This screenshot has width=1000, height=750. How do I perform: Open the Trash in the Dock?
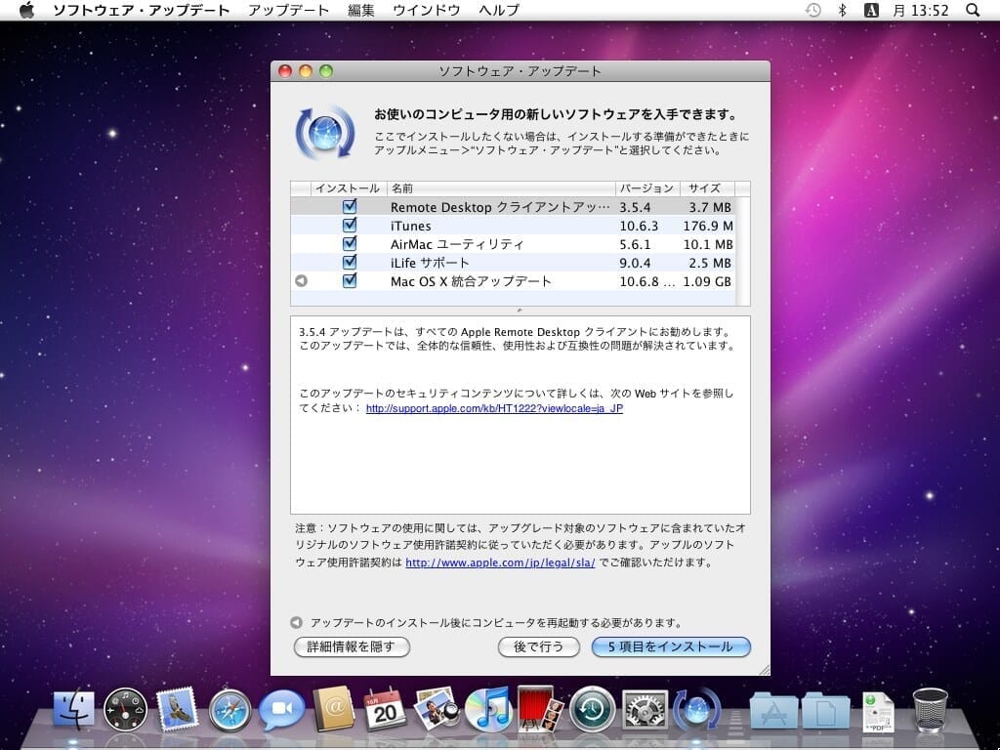point(930,710)
